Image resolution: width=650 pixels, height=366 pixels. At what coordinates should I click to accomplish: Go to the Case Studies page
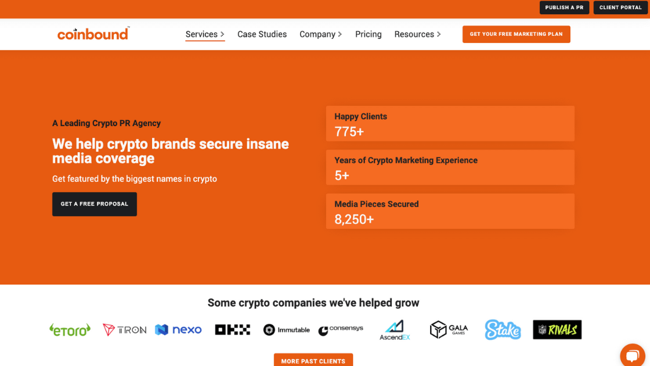coord(262,34)
